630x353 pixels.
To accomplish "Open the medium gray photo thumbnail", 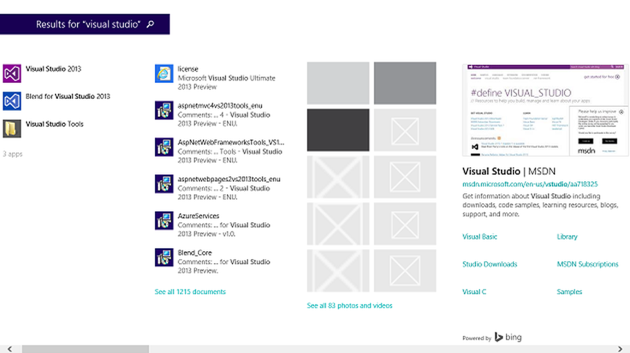I will 405,83.
